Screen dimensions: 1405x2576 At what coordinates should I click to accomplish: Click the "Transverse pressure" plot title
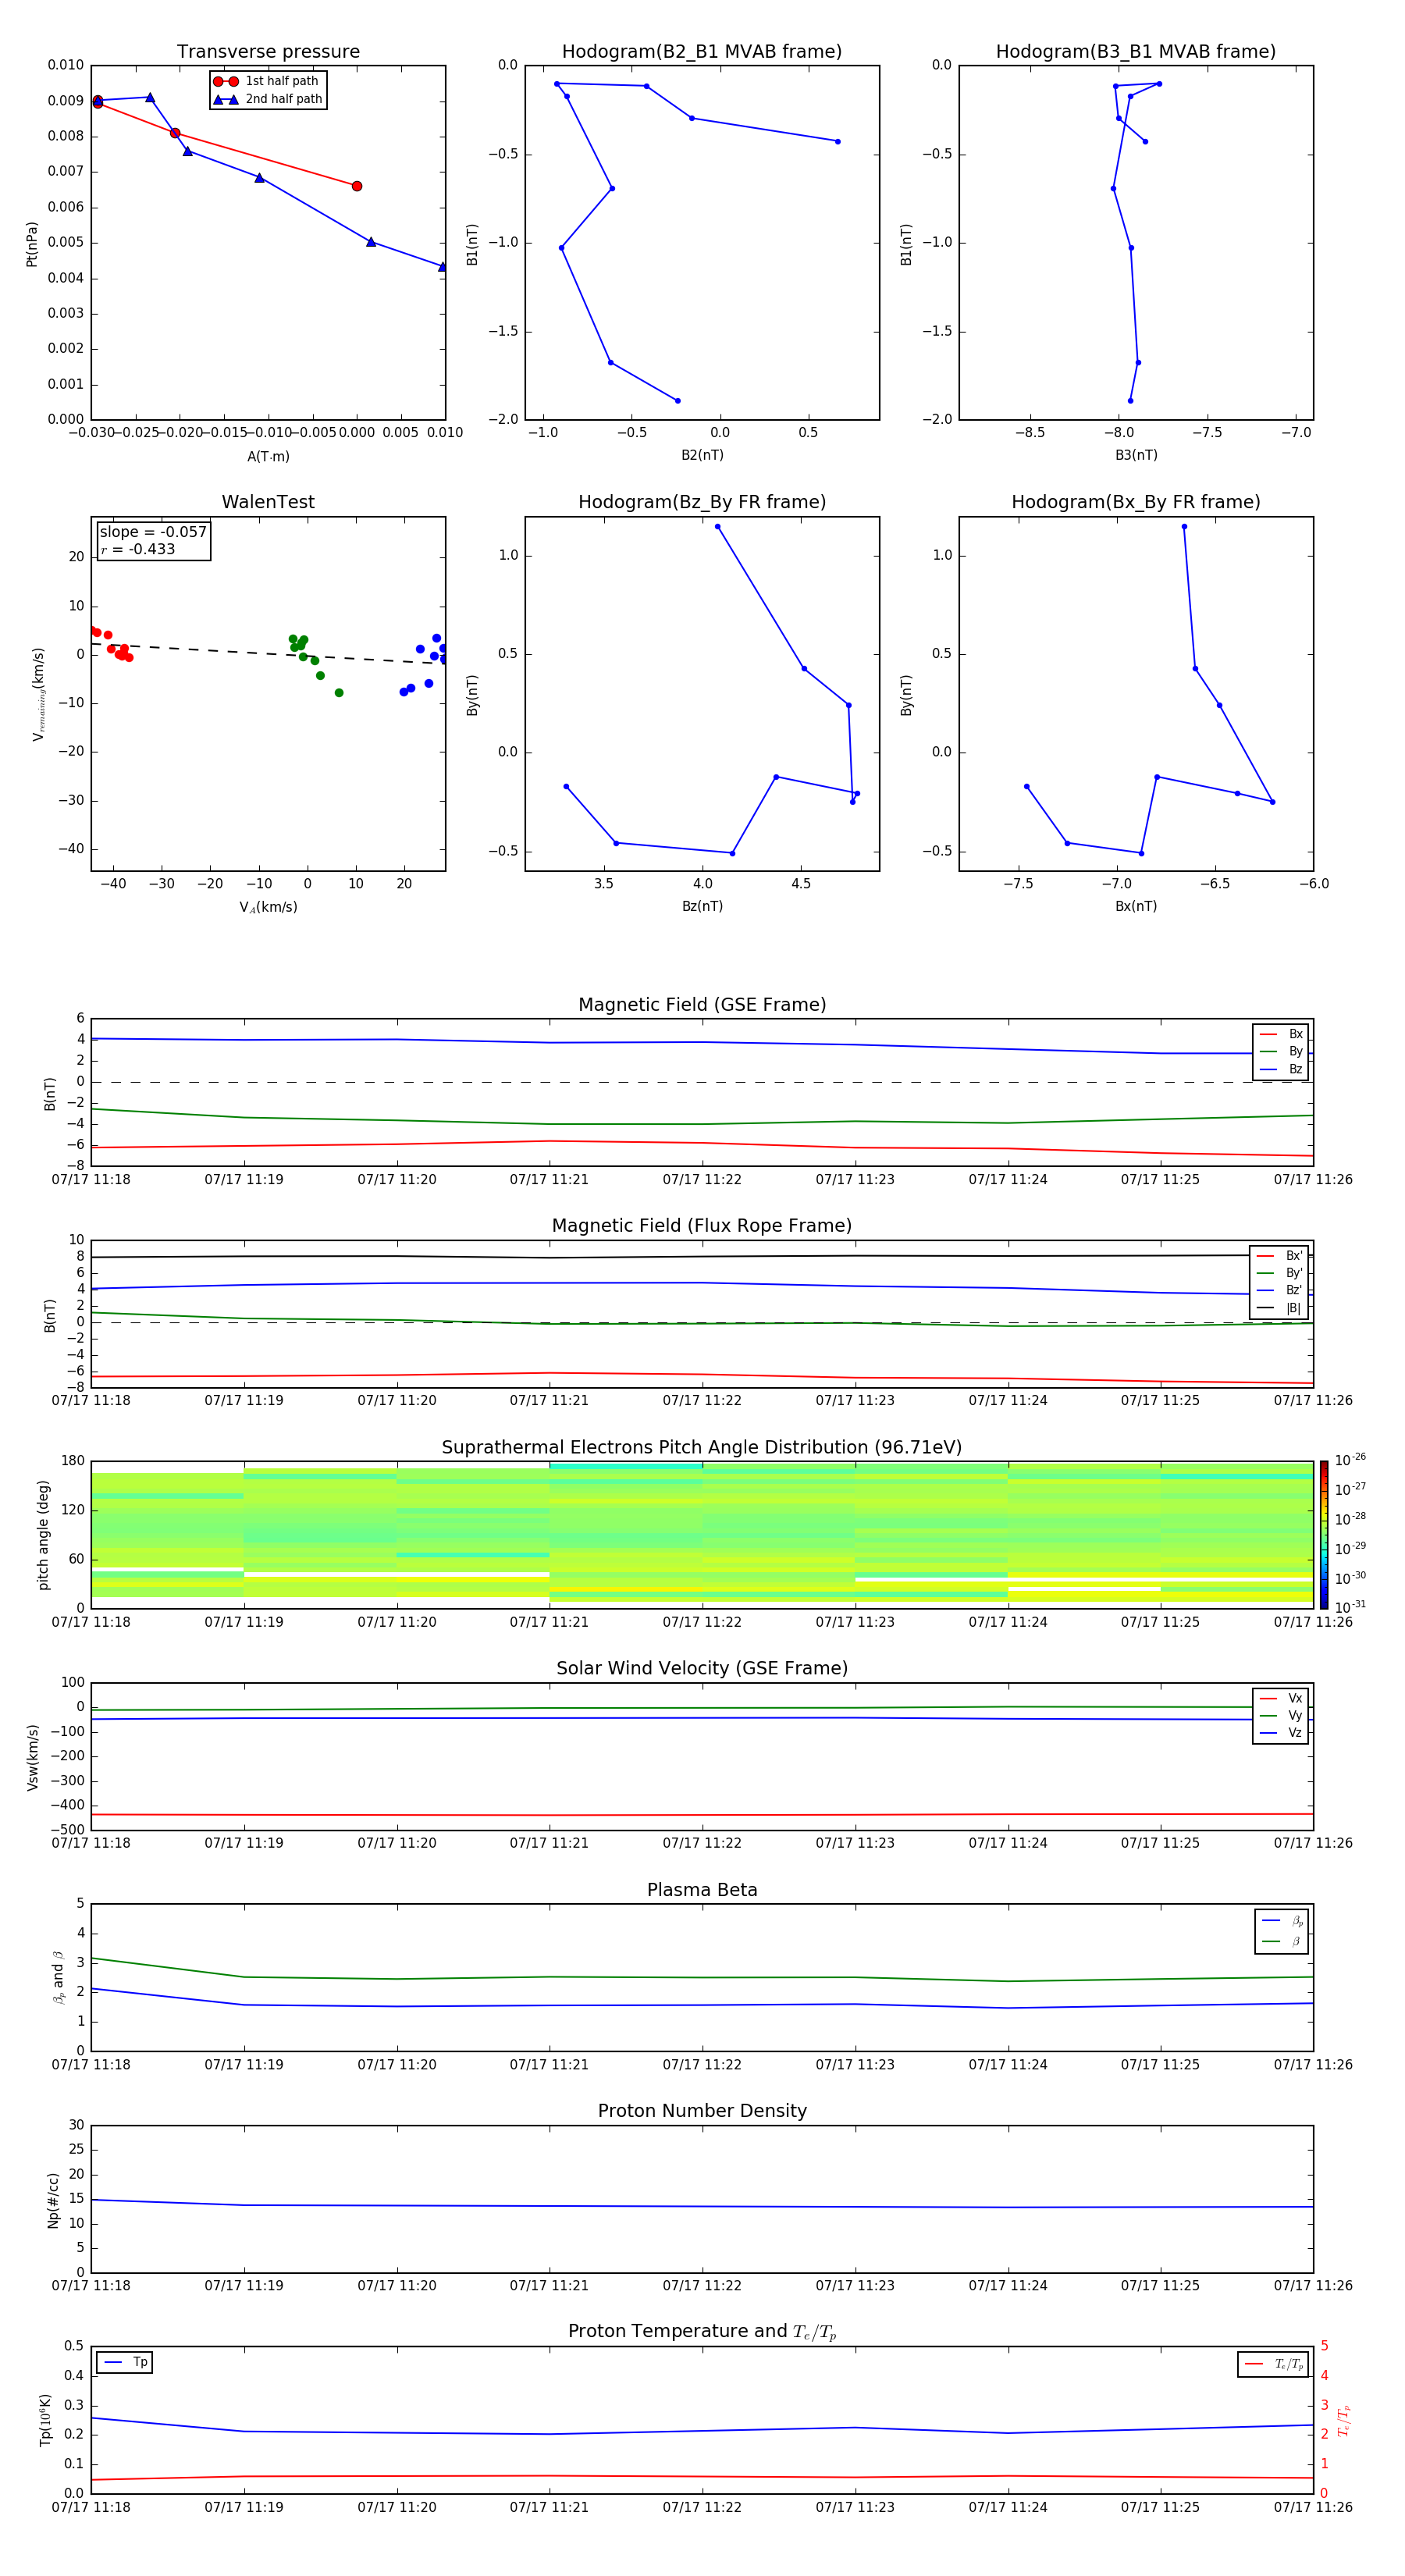click(x=268, y=52)
